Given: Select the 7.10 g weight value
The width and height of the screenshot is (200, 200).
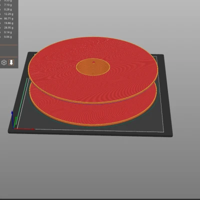Looking at the screenshot, I should pyautogui.click(x=8, y=5).
